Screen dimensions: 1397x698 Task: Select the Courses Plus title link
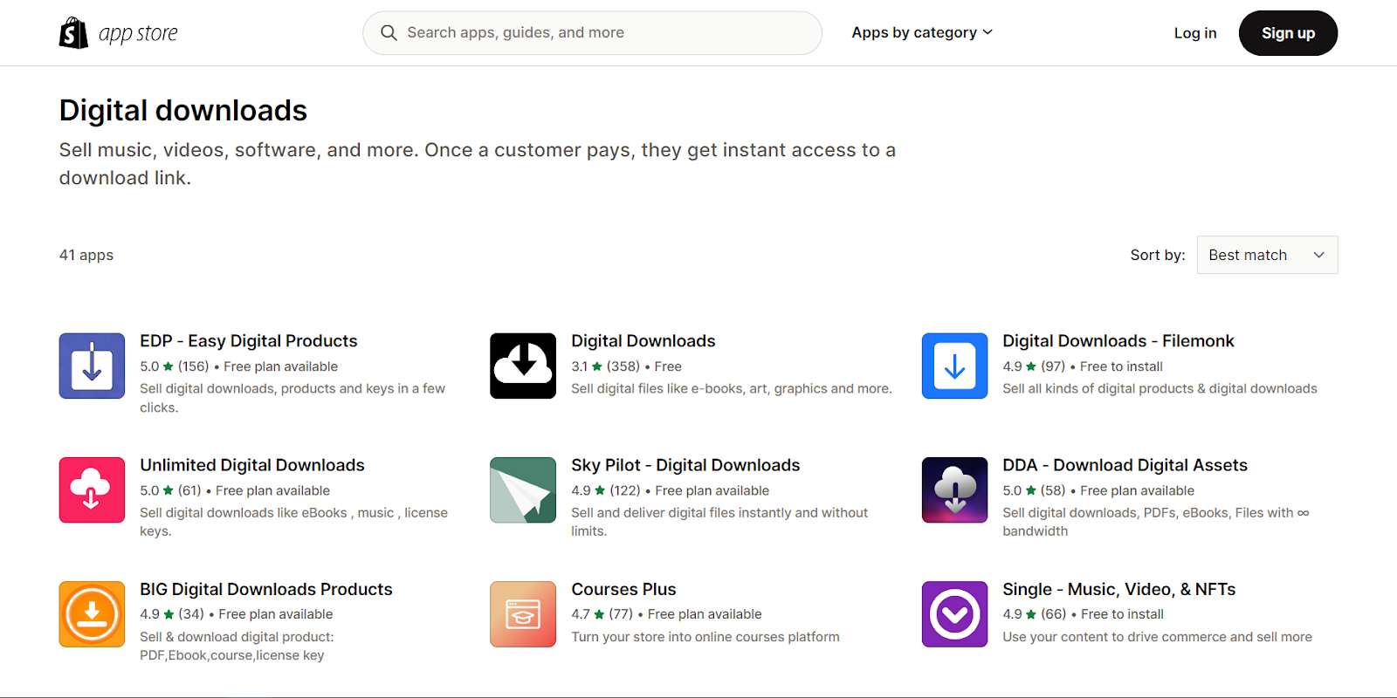pos(623,589)
